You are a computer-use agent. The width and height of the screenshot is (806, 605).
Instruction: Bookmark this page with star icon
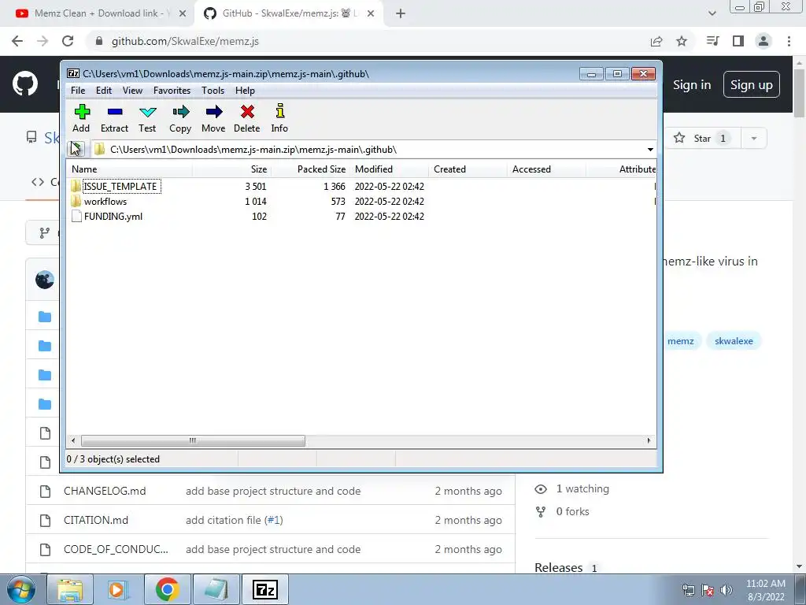pyautogui.click(x=682, y=41)
